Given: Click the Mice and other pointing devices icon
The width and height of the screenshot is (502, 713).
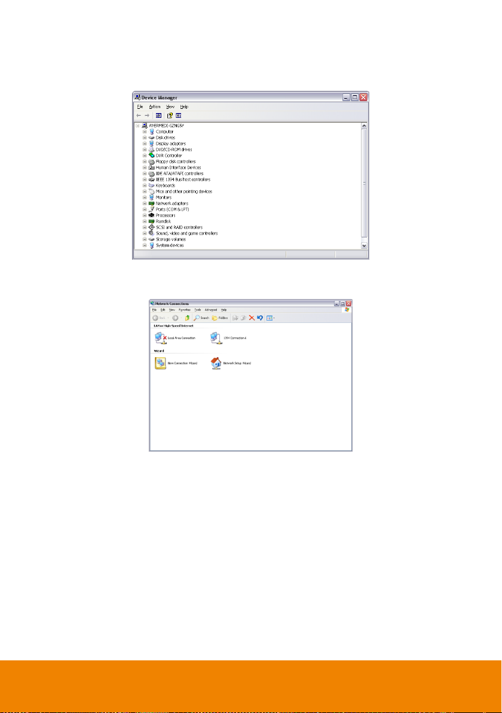Looking at the screenshot, I should (152, 191).
